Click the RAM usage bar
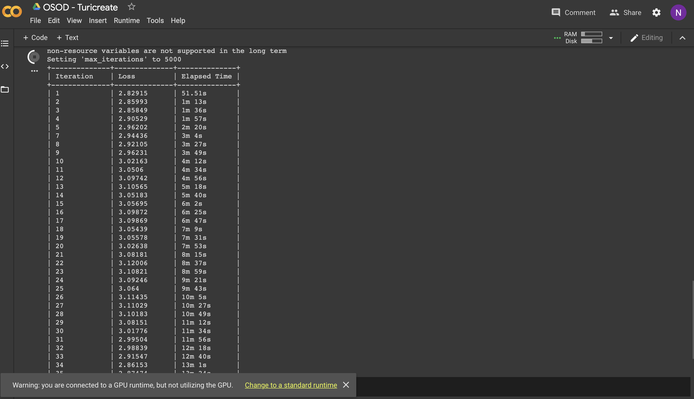Viewport: 694px width, 399px height. coord(592,34)
